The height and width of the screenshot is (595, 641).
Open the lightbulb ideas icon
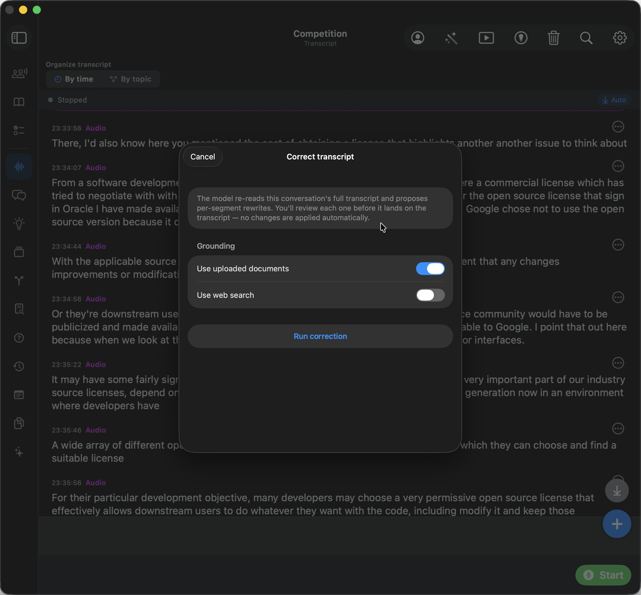pyautogui.click(x=19, y=224)
